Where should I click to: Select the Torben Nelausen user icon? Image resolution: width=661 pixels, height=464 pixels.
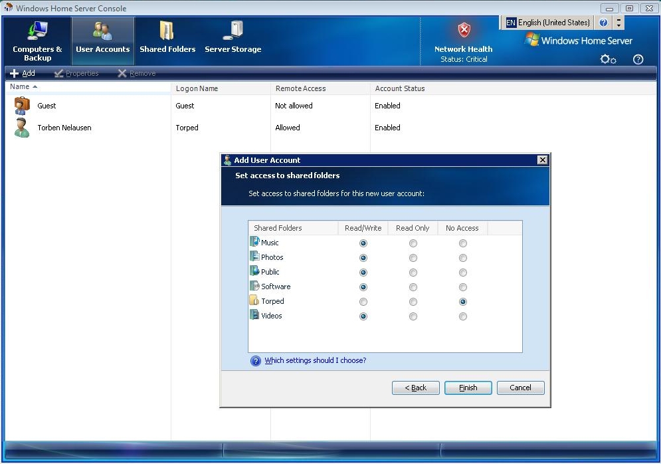tap(22, 128)
